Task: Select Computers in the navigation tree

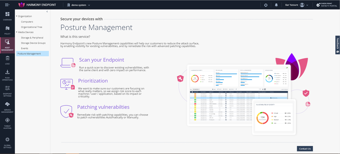Action: coord(27,21)
